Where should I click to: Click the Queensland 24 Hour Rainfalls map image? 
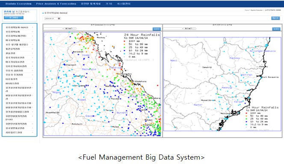[102, 84]
